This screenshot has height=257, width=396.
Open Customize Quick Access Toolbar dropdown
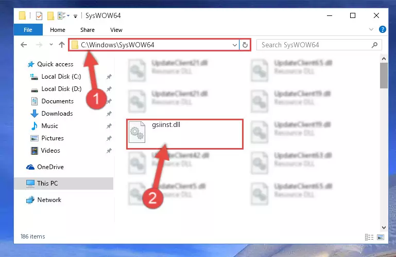coord(75,16)
